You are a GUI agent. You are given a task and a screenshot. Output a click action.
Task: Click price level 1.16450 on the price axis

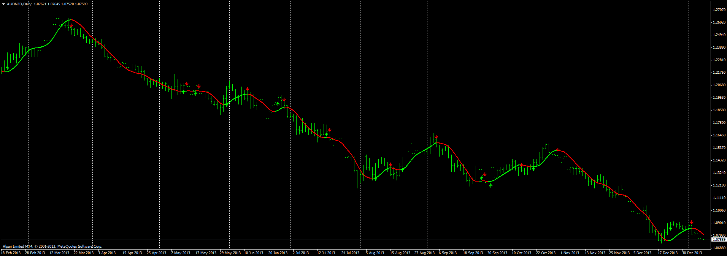(719, 135)
